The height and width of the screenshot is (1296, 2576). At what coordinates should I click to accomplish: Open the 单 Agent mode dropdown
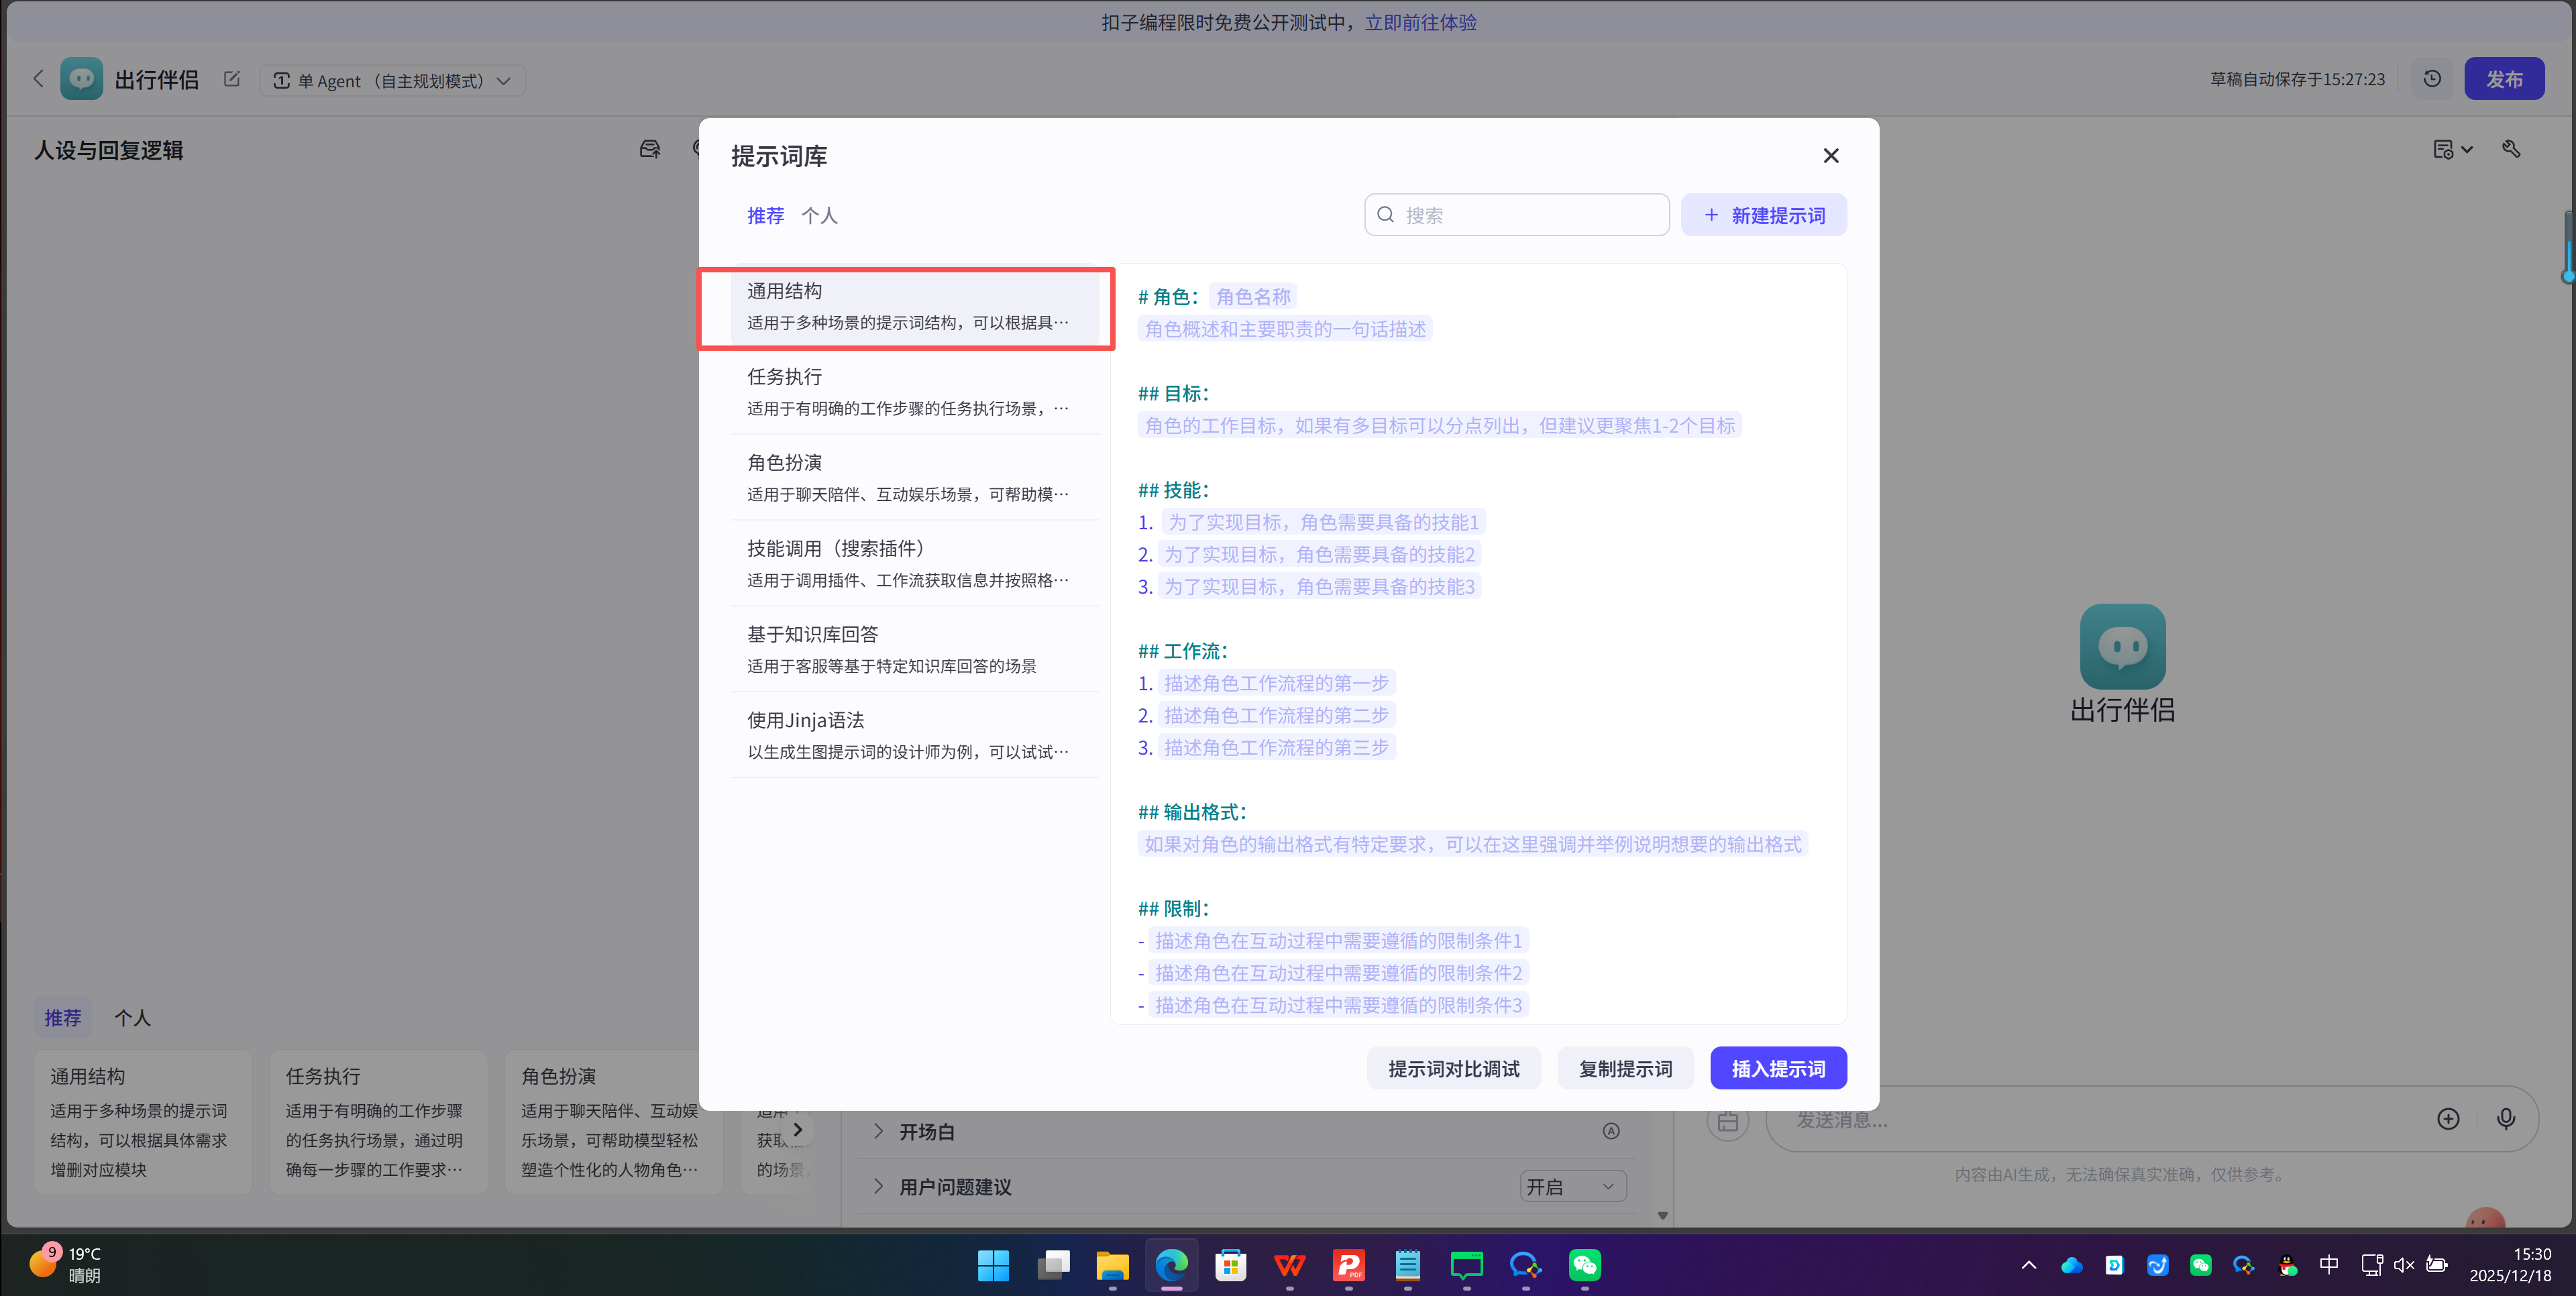pyautogui.click(x=393, y=81)
